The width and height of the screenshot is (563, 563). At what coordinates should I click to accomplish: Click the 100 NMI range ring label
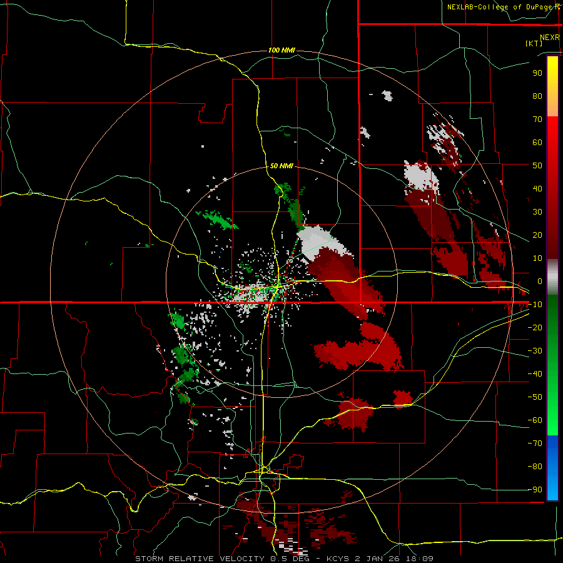pos(281,50)
